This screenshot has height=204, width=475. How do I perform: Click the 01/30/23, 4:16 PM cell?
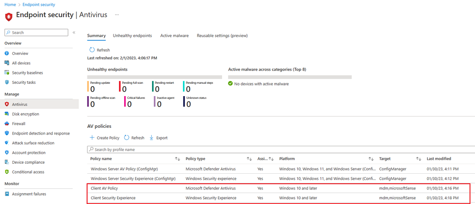442,188
